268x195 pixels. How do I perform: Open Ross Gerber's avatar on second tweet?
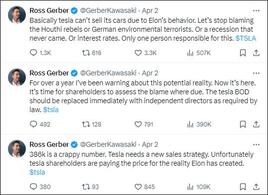(17, 77)
